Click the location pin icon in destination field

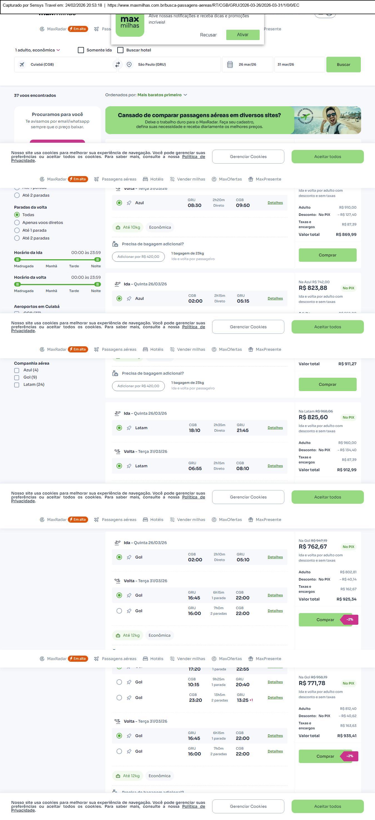click(x=129, y=65)
